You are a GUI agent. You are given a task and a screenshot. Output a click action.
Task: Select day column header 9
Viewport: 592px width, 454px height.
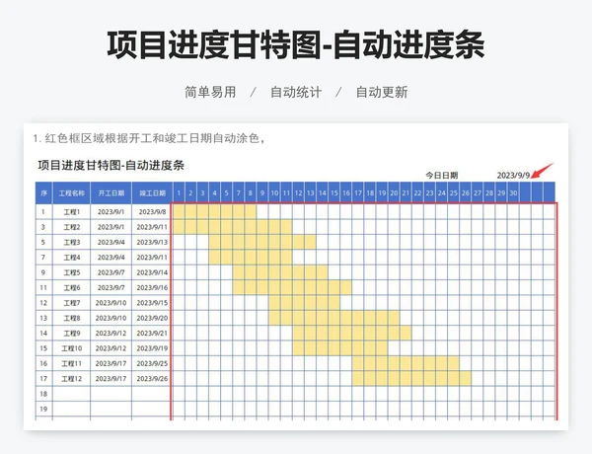(x=262, y=193)
